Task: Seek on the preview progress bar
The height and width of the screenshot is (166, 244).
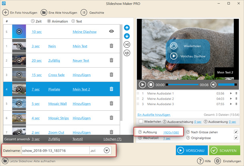Action: pos(182,85)
